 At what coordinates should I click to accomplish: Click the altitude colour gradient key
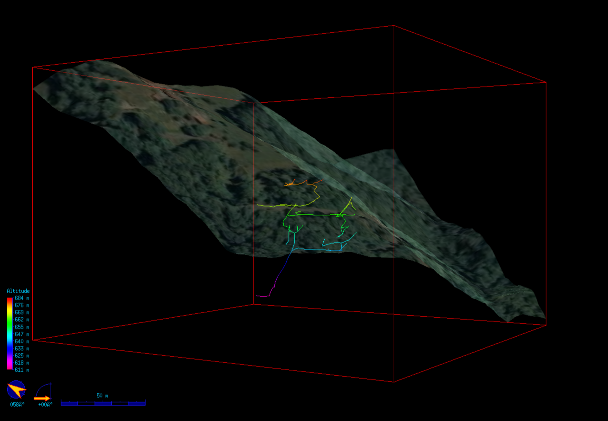(10, 334)
